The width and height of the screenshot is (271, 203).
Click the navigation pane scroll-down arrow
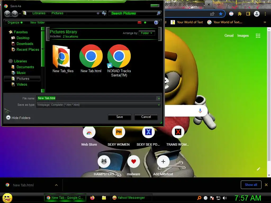tap(43, 91)
